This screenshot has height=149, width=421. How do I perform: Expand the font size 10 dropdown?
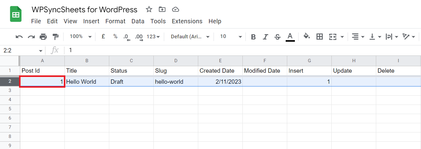231,36
